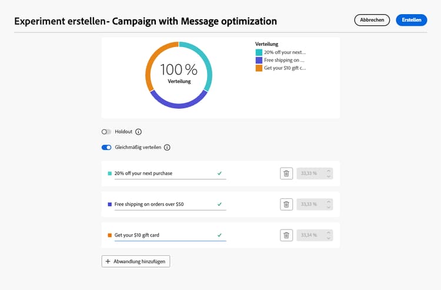The image size is (441, 290).
Task: Increase percentage stepper for gift card variant
Action: 329,232
